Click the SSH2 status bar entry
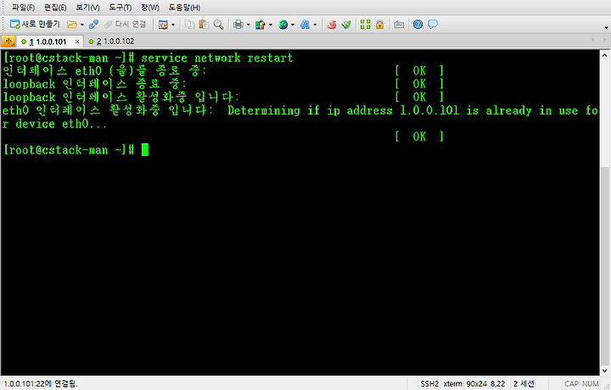This screenshot has height=390, width=611. 429,384
